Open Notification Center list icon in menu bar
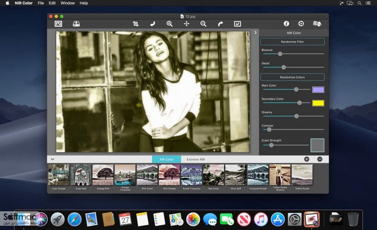The width and height of the screenshot is (377, 230). 368,3
